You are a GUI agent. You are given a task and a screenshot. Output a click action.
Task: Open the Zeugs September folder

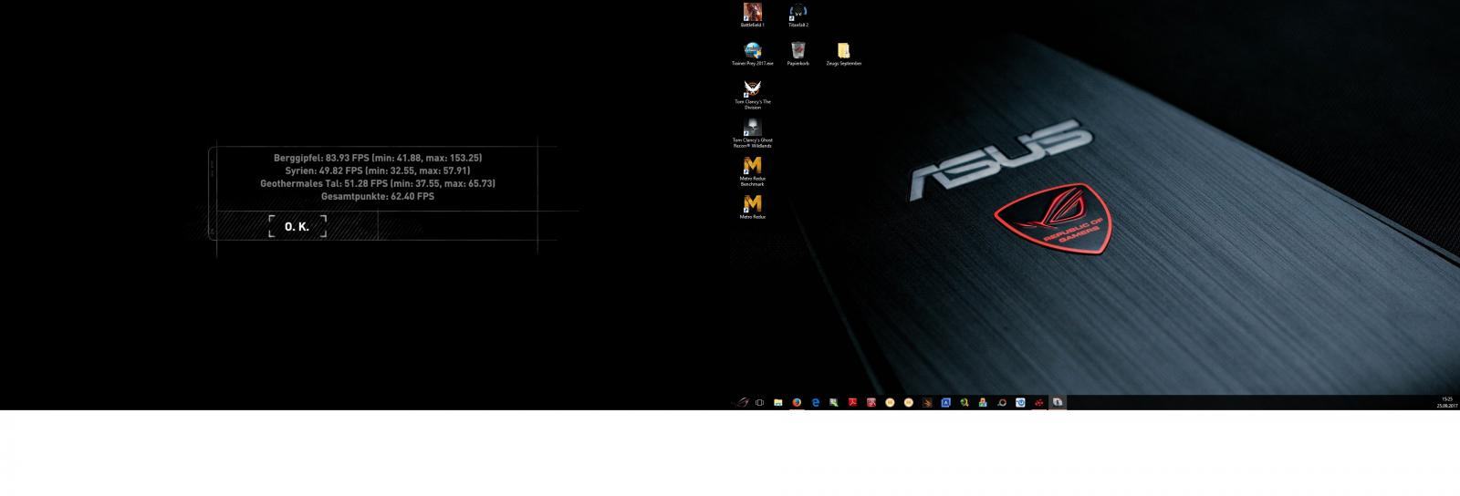pyautogui.click(x=843, y=53)
